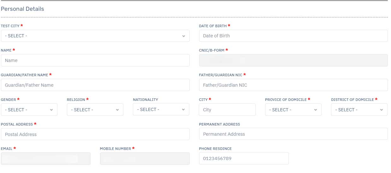Focus the City text input
The image size is (391, 173).
pyautogui.click(x=227, y=110)
